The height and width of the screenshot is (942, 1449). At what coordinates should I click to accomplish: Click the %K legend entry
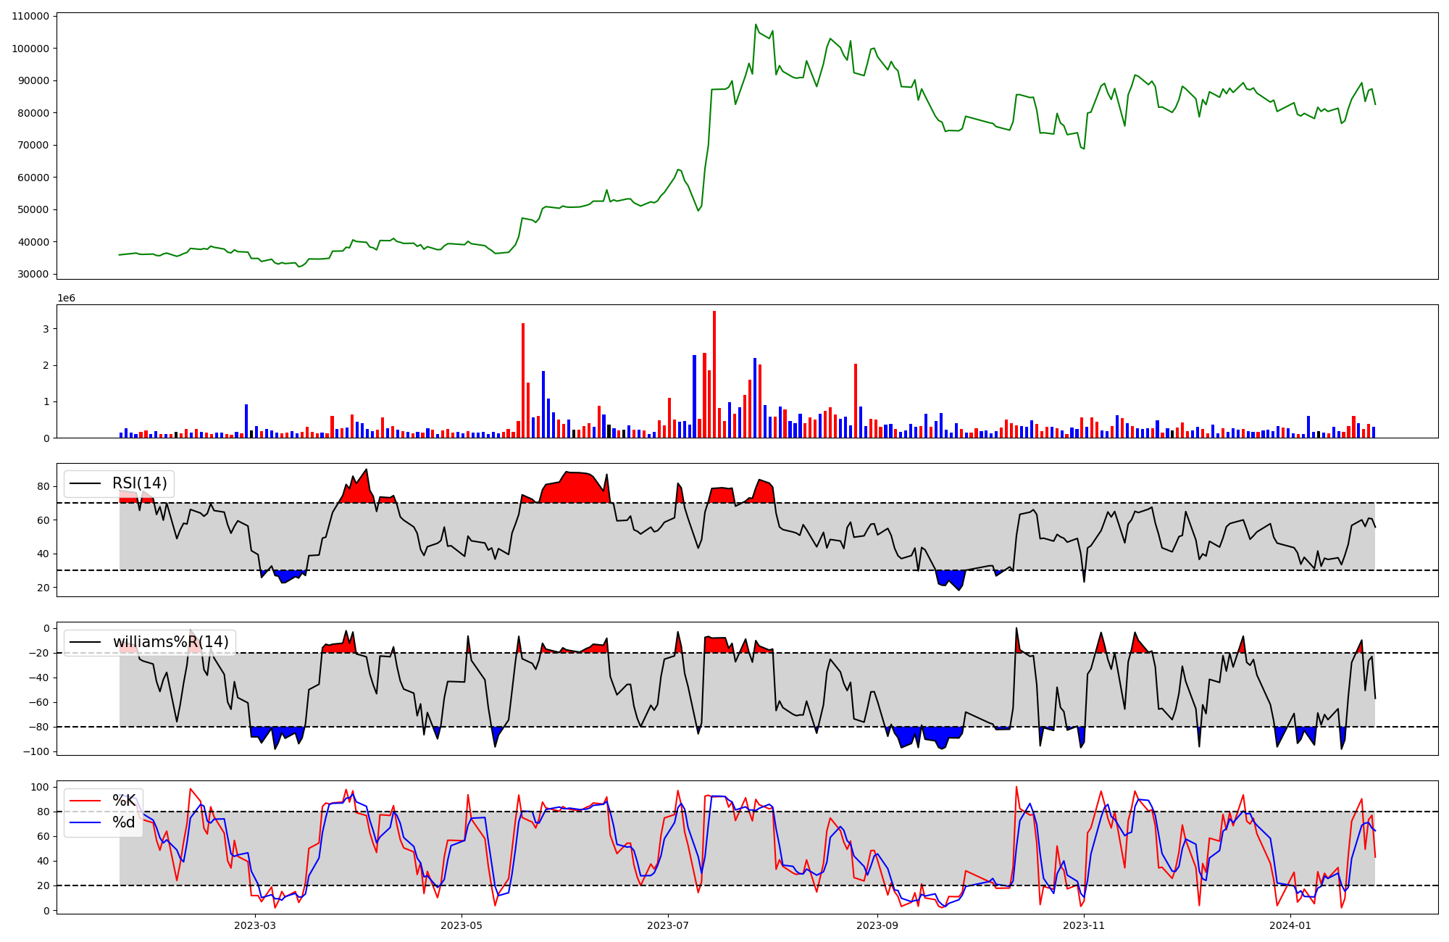(123, 801)
